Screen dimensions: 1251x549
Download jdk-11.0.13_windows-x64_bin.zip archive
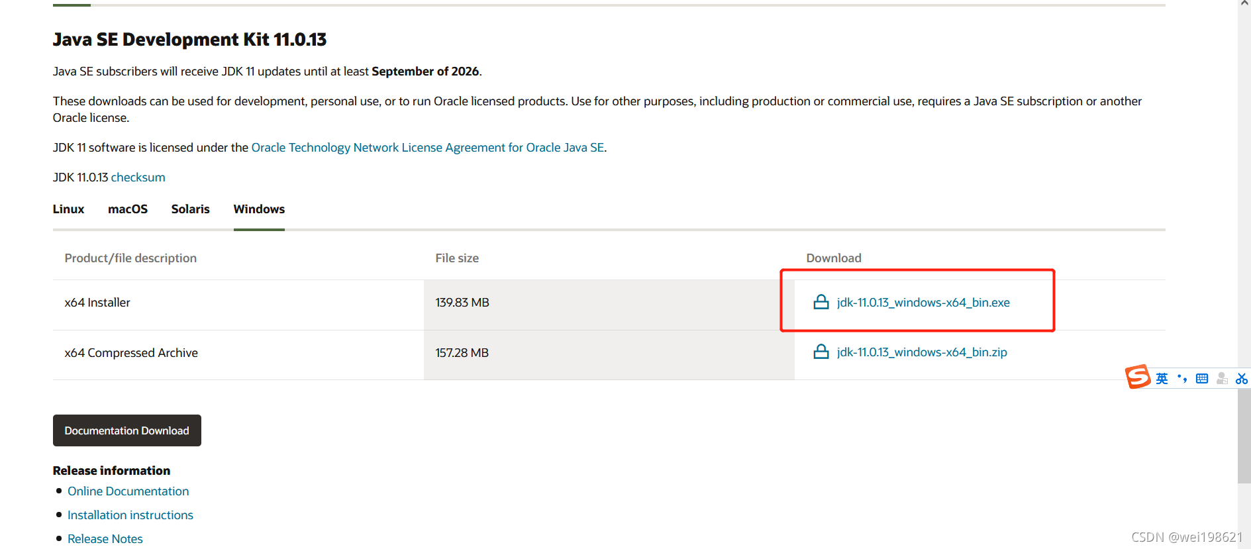[x=922, y=352]
